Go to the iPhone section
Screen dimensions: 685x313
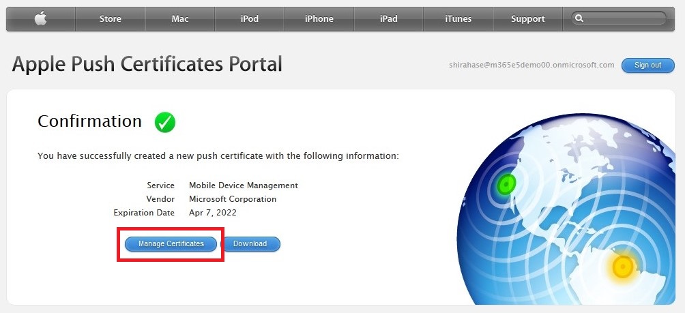tap(319, 19)
